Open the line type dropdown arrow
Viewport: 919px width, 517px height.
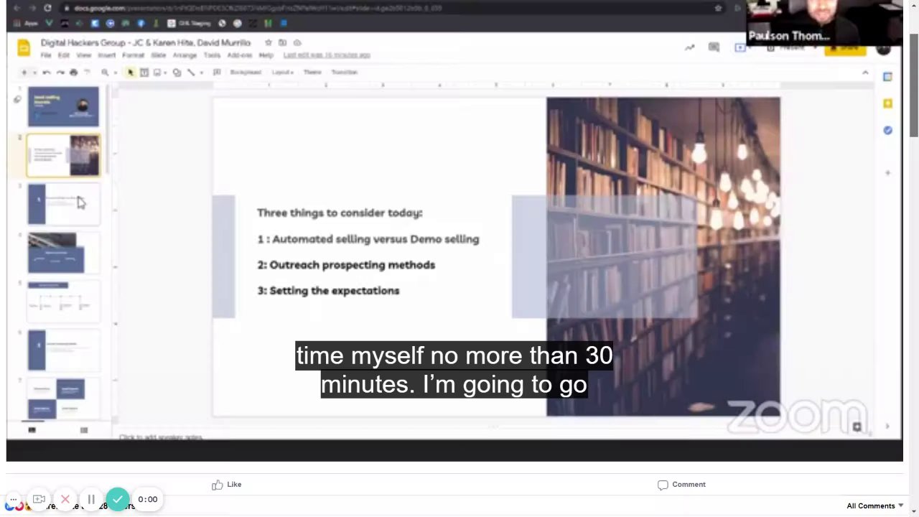point(200,73)
